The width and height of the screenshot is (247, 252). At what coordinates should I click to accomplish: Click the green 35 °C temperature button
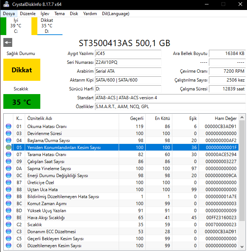(x=22, y=101)
